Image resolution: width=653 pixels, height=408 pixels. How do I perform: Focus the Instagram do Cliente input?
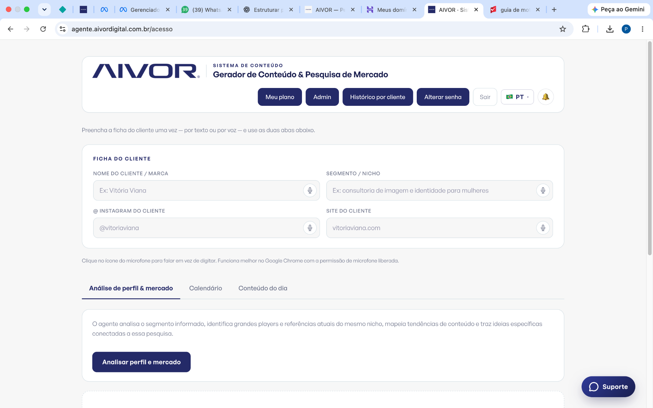tap(206, 228)
